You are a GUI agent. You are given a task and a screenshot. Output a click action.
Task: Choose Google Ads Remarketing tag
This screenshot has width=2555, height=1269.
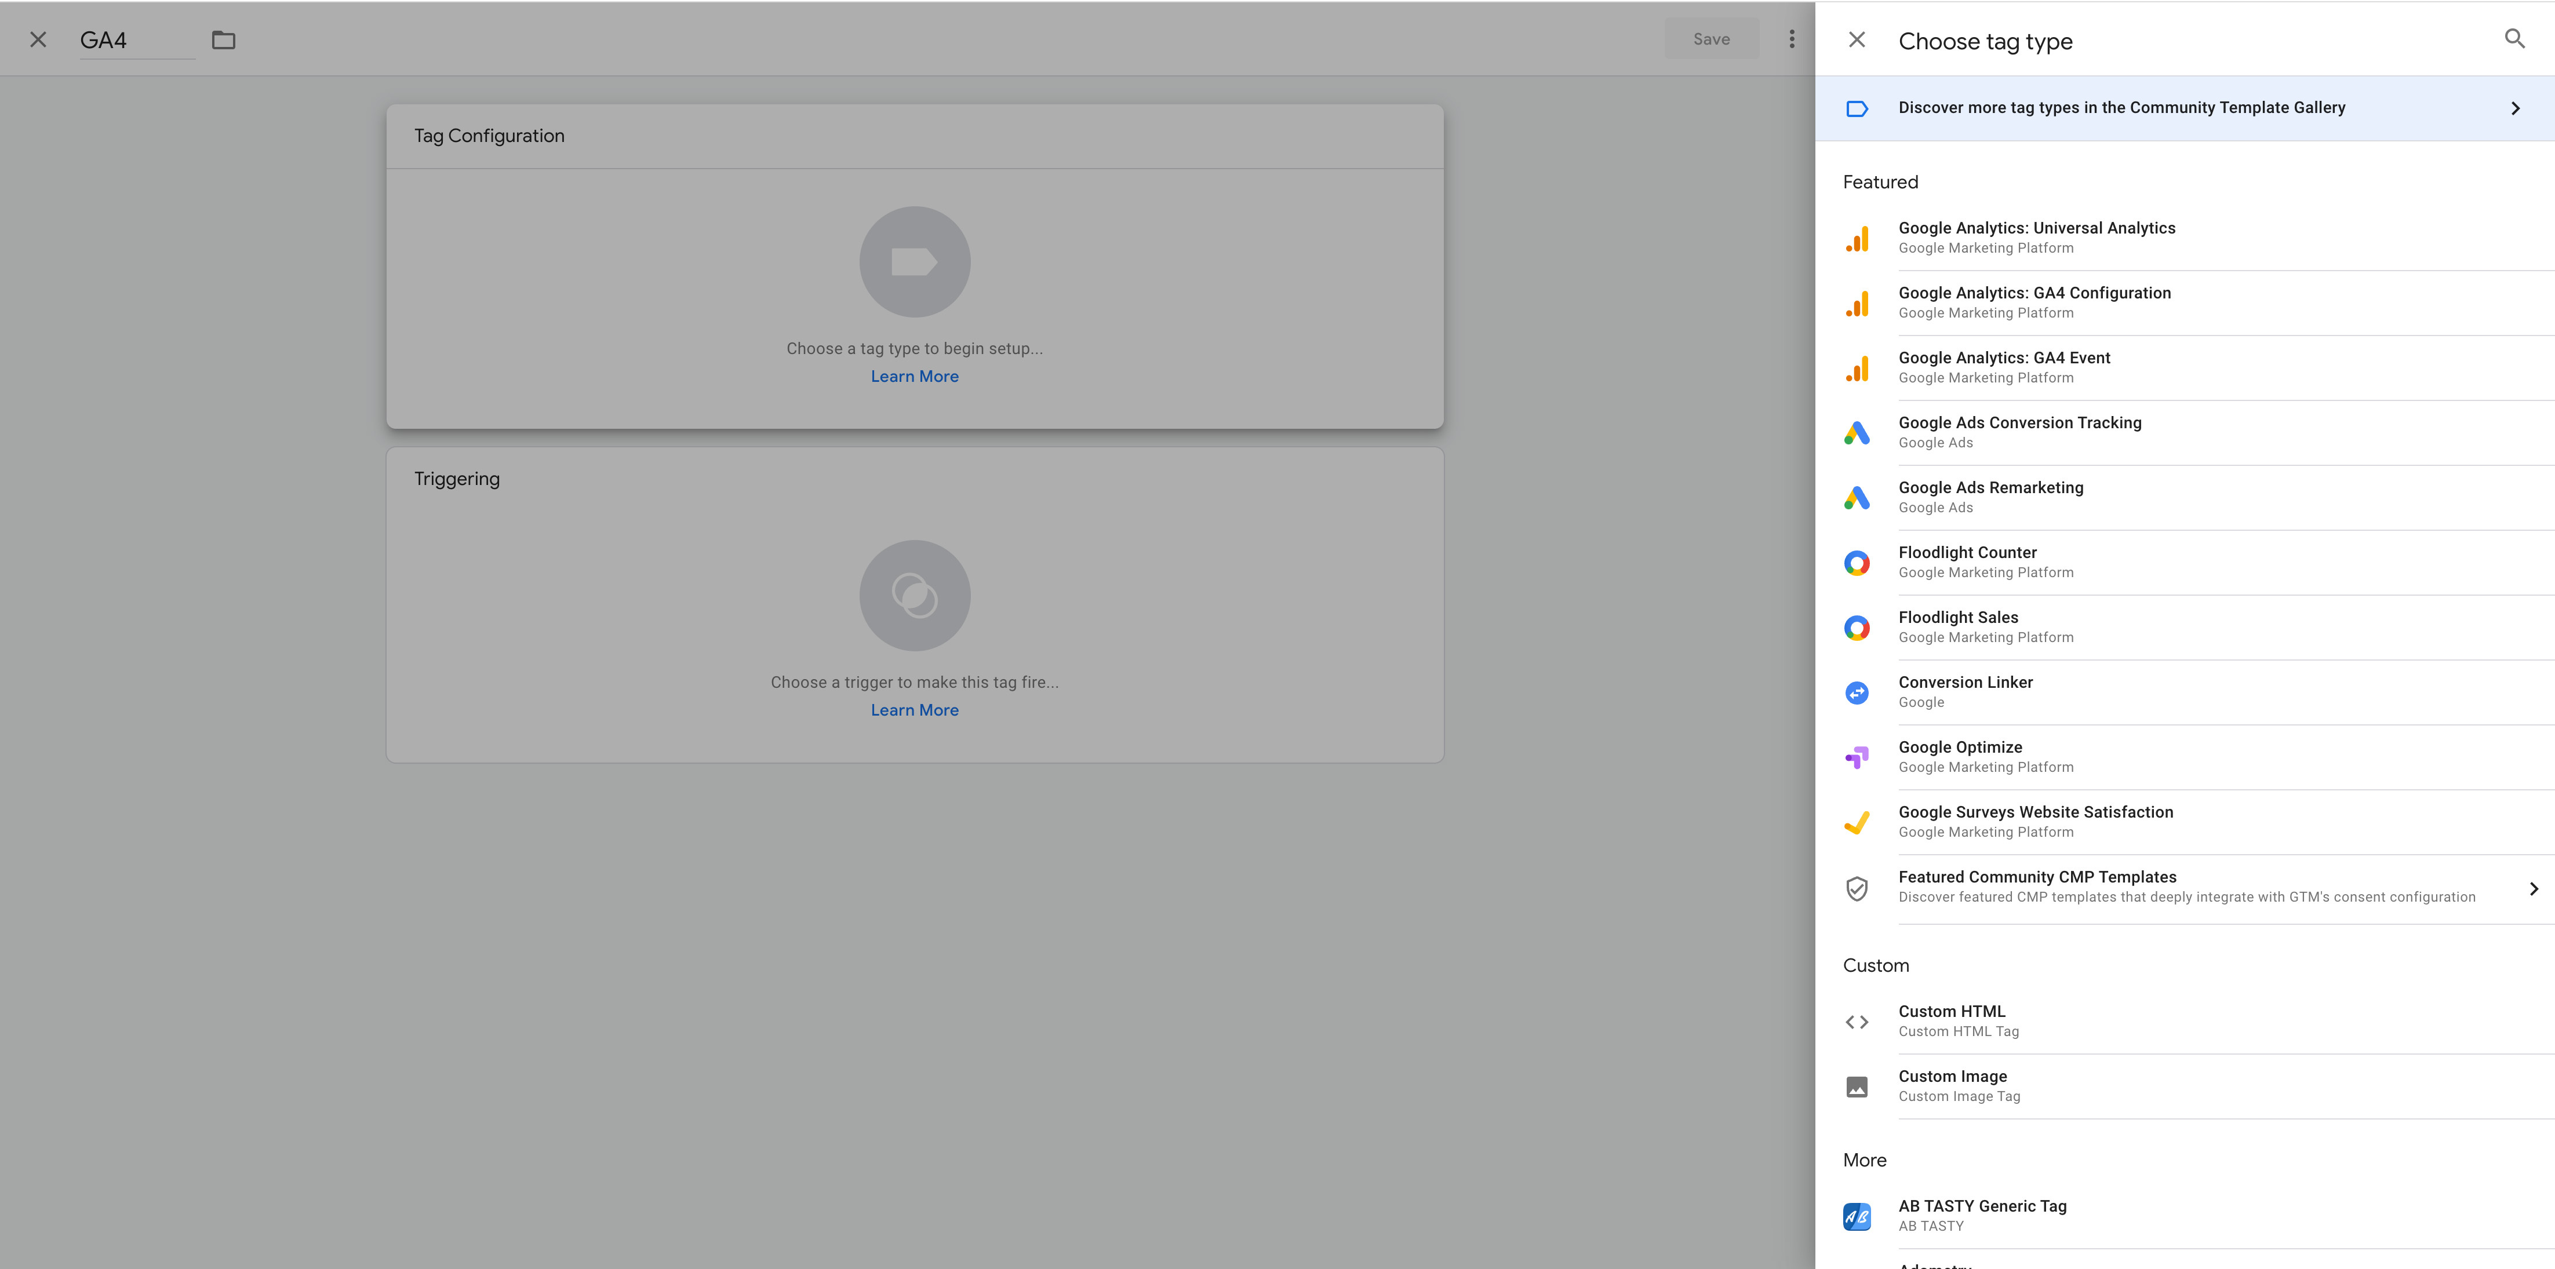point(2185,498)
